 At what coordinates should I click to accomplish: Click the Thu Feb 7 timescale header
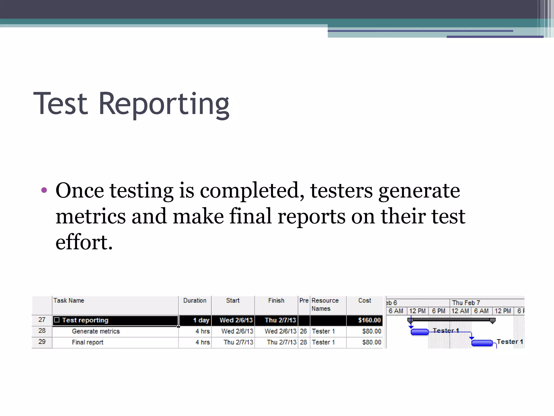pyautogui.click(x=487, y=303)
